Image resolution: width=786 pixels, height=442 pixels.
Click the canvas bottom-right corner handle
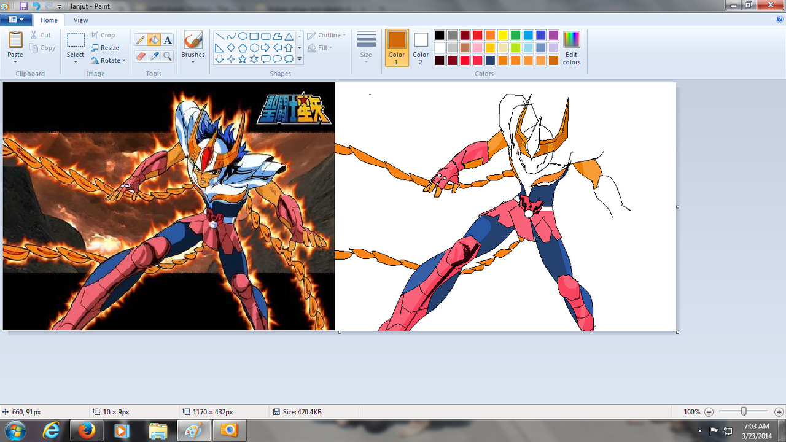click(x=677, y=332)
